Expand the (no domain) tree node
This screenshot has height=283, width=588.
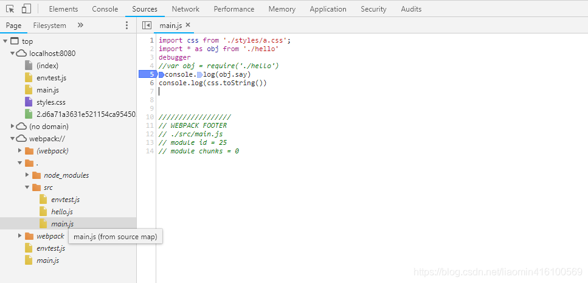click(12, 127)
